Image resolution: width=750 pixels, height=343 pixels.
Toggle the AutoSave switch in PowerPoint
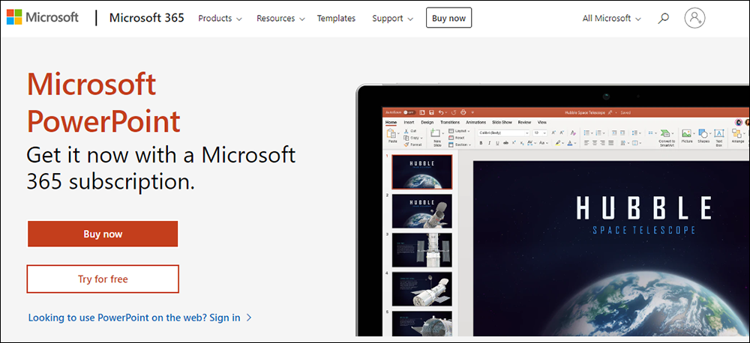point(409,112)
